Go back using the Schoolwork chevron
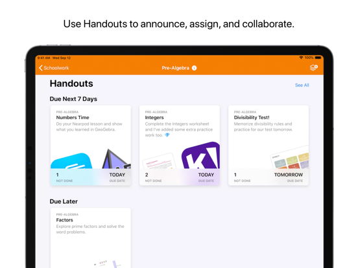The height and width of the screenshot is (268, 358). 41,68
